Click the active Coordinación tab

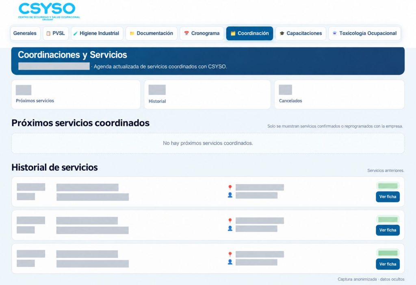tap(249, 33)
